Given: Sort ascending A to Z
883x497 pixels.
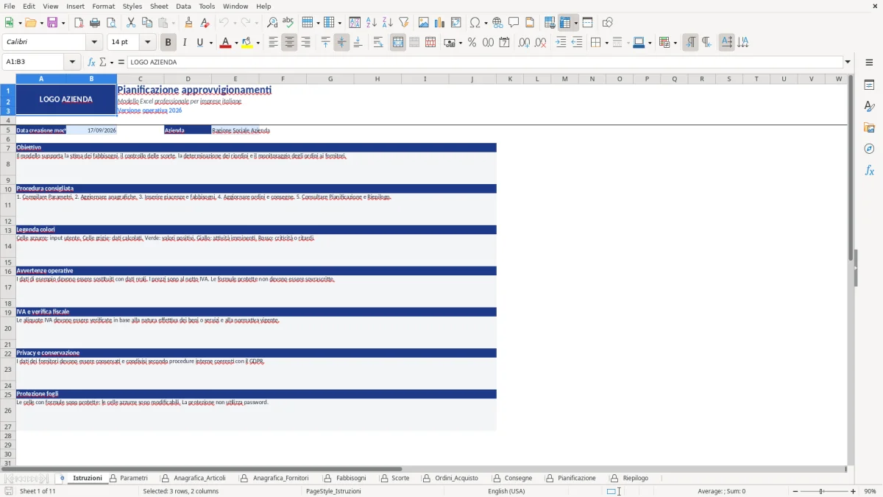Looking at the screenshot, I should coord(372,23).
